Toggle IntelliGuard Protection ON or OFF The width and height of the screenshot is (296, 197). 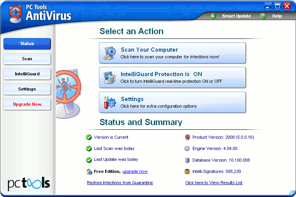(x=173, y=77)
